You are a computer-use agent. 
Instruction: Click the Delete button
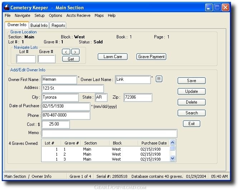click(x=192, y=102)
